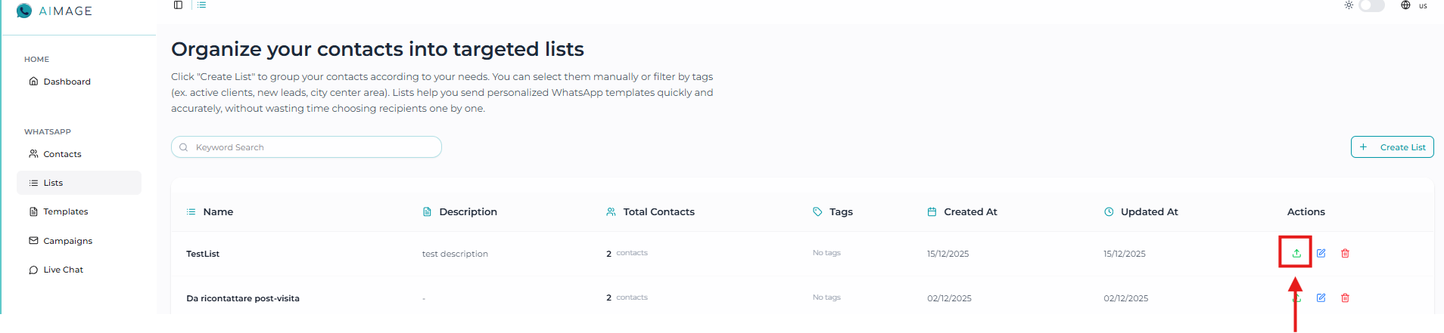Screen dimensions: 1444x333
Task: Open the language globe selector
Action: [1405, 5]
